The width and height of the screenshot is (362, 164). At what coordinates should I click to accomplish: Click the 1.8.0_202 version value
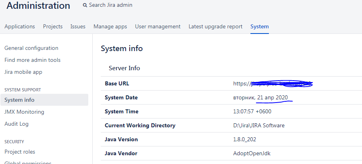[x=244, y=140]
